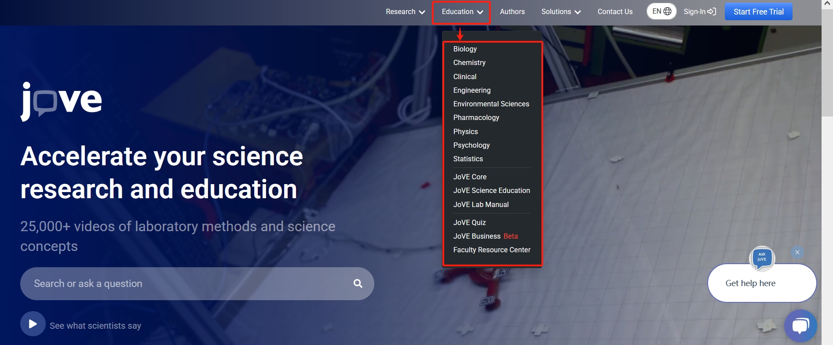833x345 pixels.
Task: Open the EN language selector
Action: point(661,11)
